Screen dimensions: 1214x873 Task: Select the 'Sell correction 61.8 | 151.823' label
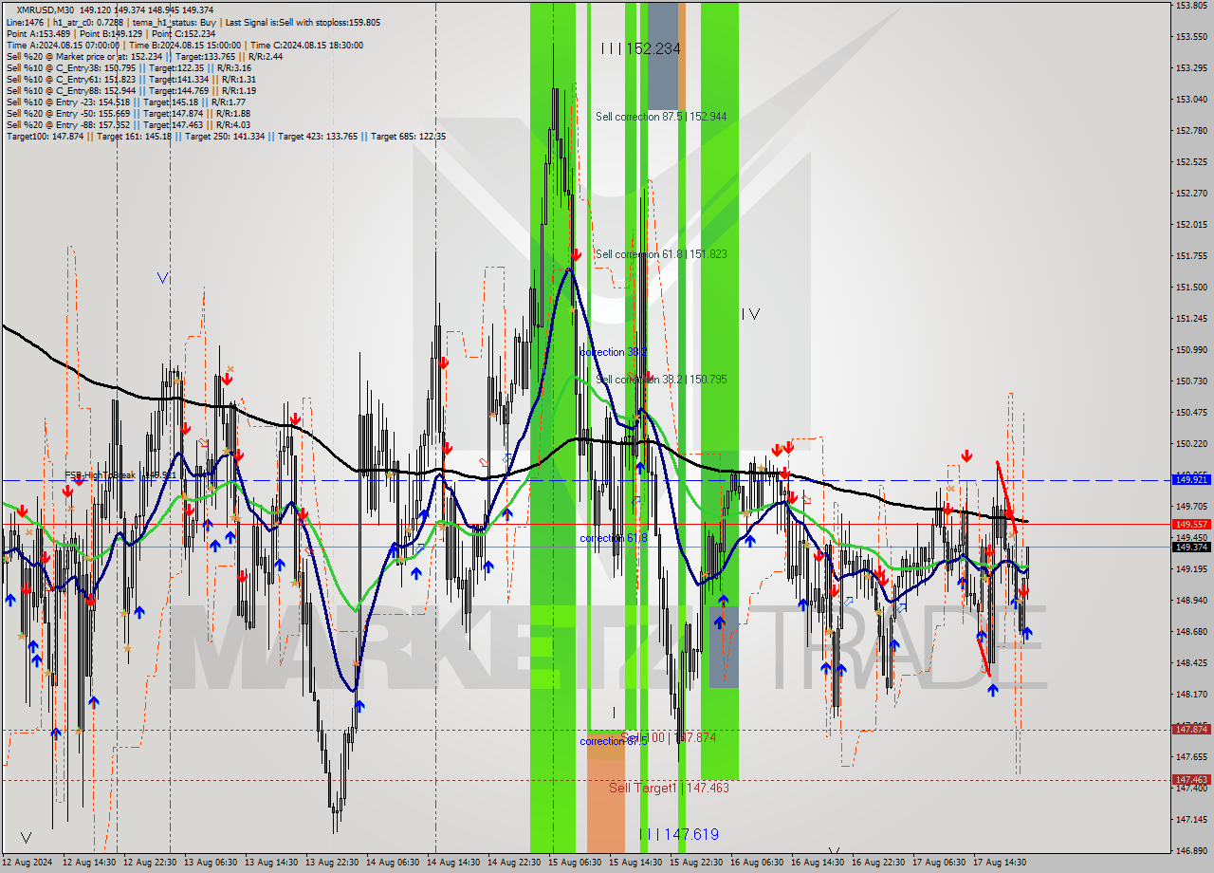[x=661, y=254]
